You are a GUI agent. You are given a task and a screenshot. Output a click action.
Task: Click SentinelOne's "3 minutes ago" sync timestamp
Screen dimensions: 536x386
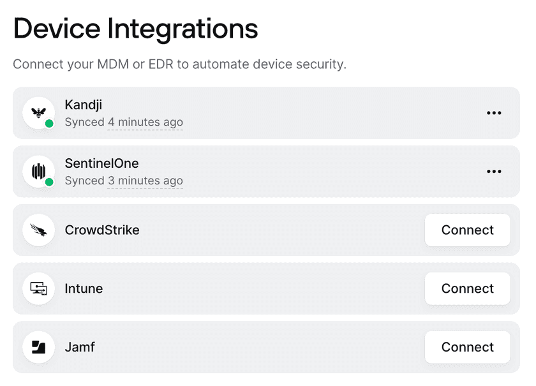pos(145,181)
